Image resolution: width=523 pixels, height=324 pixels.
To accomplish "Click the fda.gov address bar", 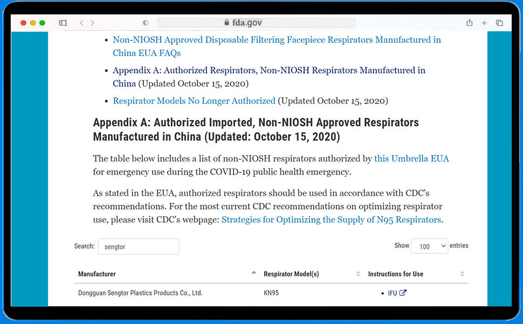I will tap(256, 23).
